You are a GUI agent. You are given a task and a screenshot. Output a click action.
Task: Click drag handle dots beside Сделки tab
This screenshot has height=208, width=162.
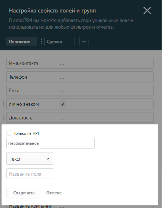point(42,42)
